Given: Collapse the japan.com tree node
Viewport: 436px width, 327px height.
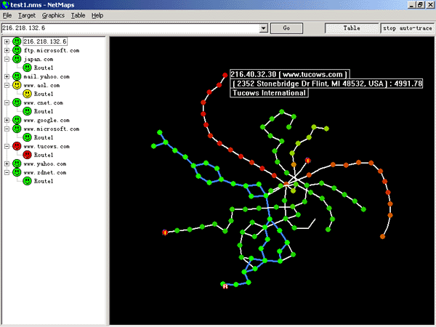Looking at the screenshot, I should (x=7, y=59).
